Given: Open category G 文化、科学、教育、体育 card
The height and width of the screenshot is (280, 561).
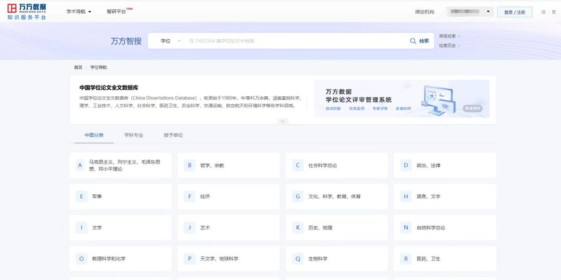Looking at the screenshot, I should [x=337, y=197].
